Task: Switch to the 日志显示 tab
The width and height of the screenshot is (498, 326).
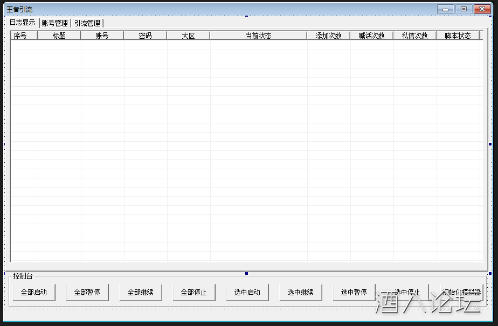Action: point(23,23)
